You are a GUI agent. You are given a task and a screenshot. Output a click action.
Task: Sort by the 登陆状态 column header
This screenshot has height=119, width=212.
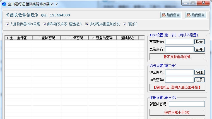pos(128,38)
